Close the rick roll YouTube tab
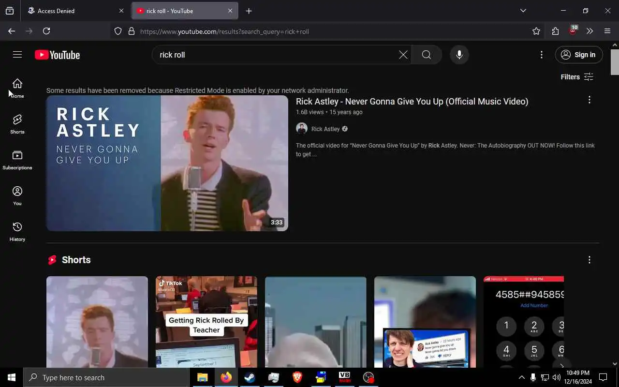Viewport: 619px width, 387px height. [x=230, y=11]
